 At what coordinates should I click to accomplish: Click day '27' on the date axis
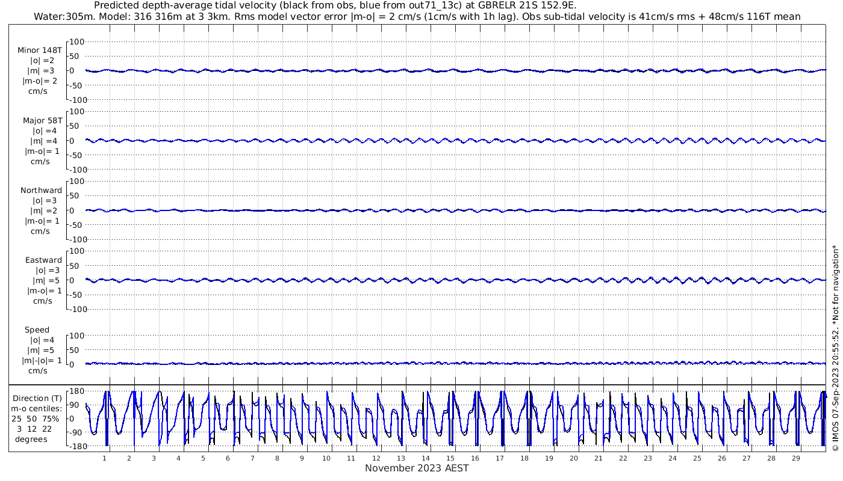pos(746,458)
